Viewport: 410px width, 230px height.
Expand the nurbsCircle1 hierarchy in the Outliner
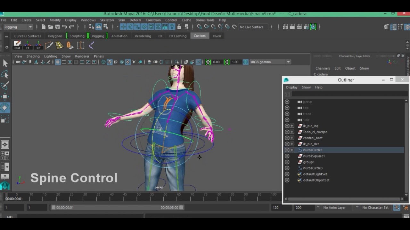point(292,150)
